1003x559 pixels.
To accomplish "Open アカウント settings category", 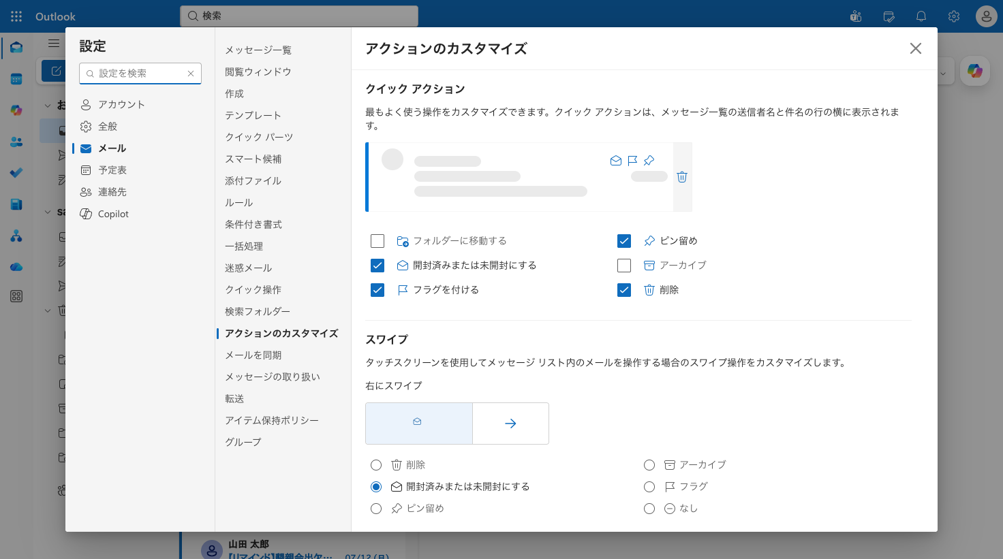I will pos(140,105).
